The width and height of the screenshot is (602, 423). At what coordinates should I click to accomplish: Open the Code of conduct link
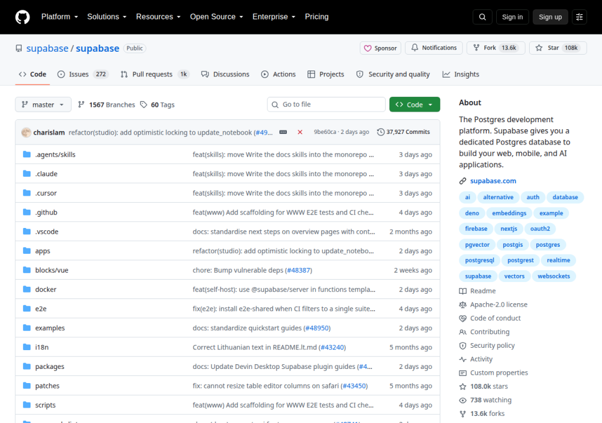coord(495,318)
